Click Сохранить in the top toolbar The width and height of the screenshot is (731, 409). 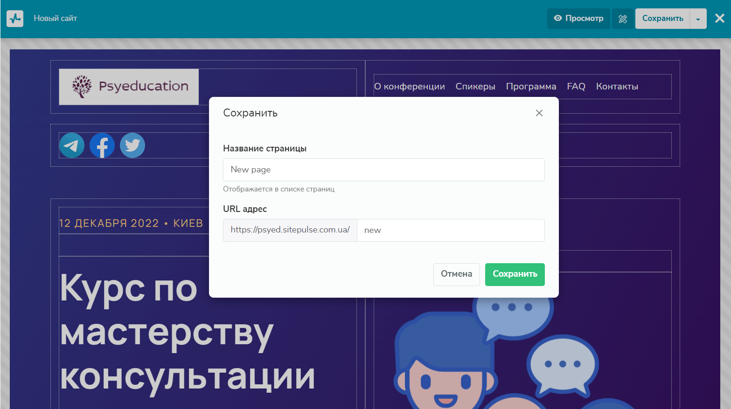pyautogui.click(x=662, y=19)
